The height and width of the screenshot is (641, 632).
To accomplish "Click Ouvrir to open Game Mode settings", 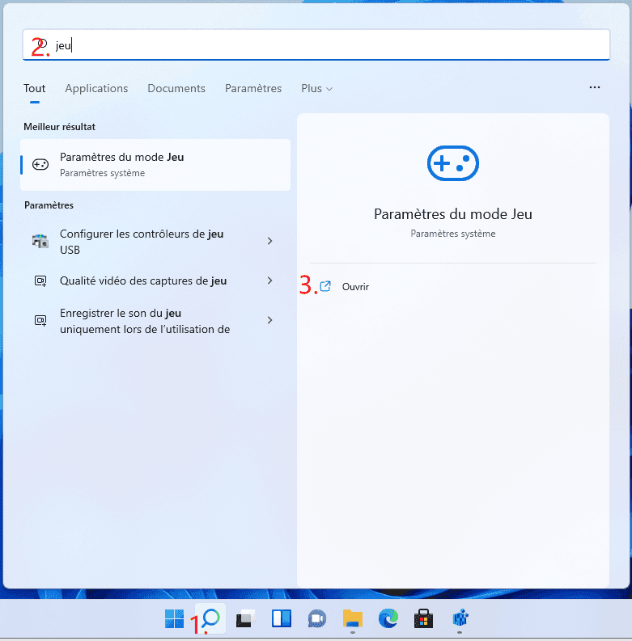I will pyautogui.click(x=355, y=287).
